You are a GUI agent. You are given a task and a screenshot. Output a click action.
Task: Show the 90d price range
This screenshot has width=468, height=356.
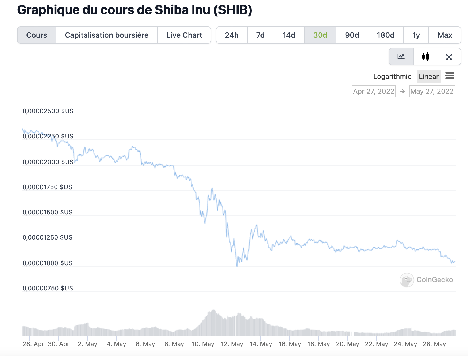(x=352, y=35)
